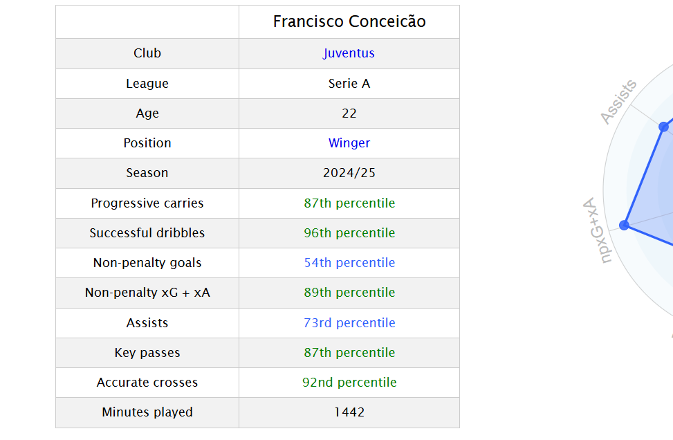Image resolution: width=673 pixels, height=440 pixels.
Task: Click the 87th percentile key passes value
Action: (349, 352)
